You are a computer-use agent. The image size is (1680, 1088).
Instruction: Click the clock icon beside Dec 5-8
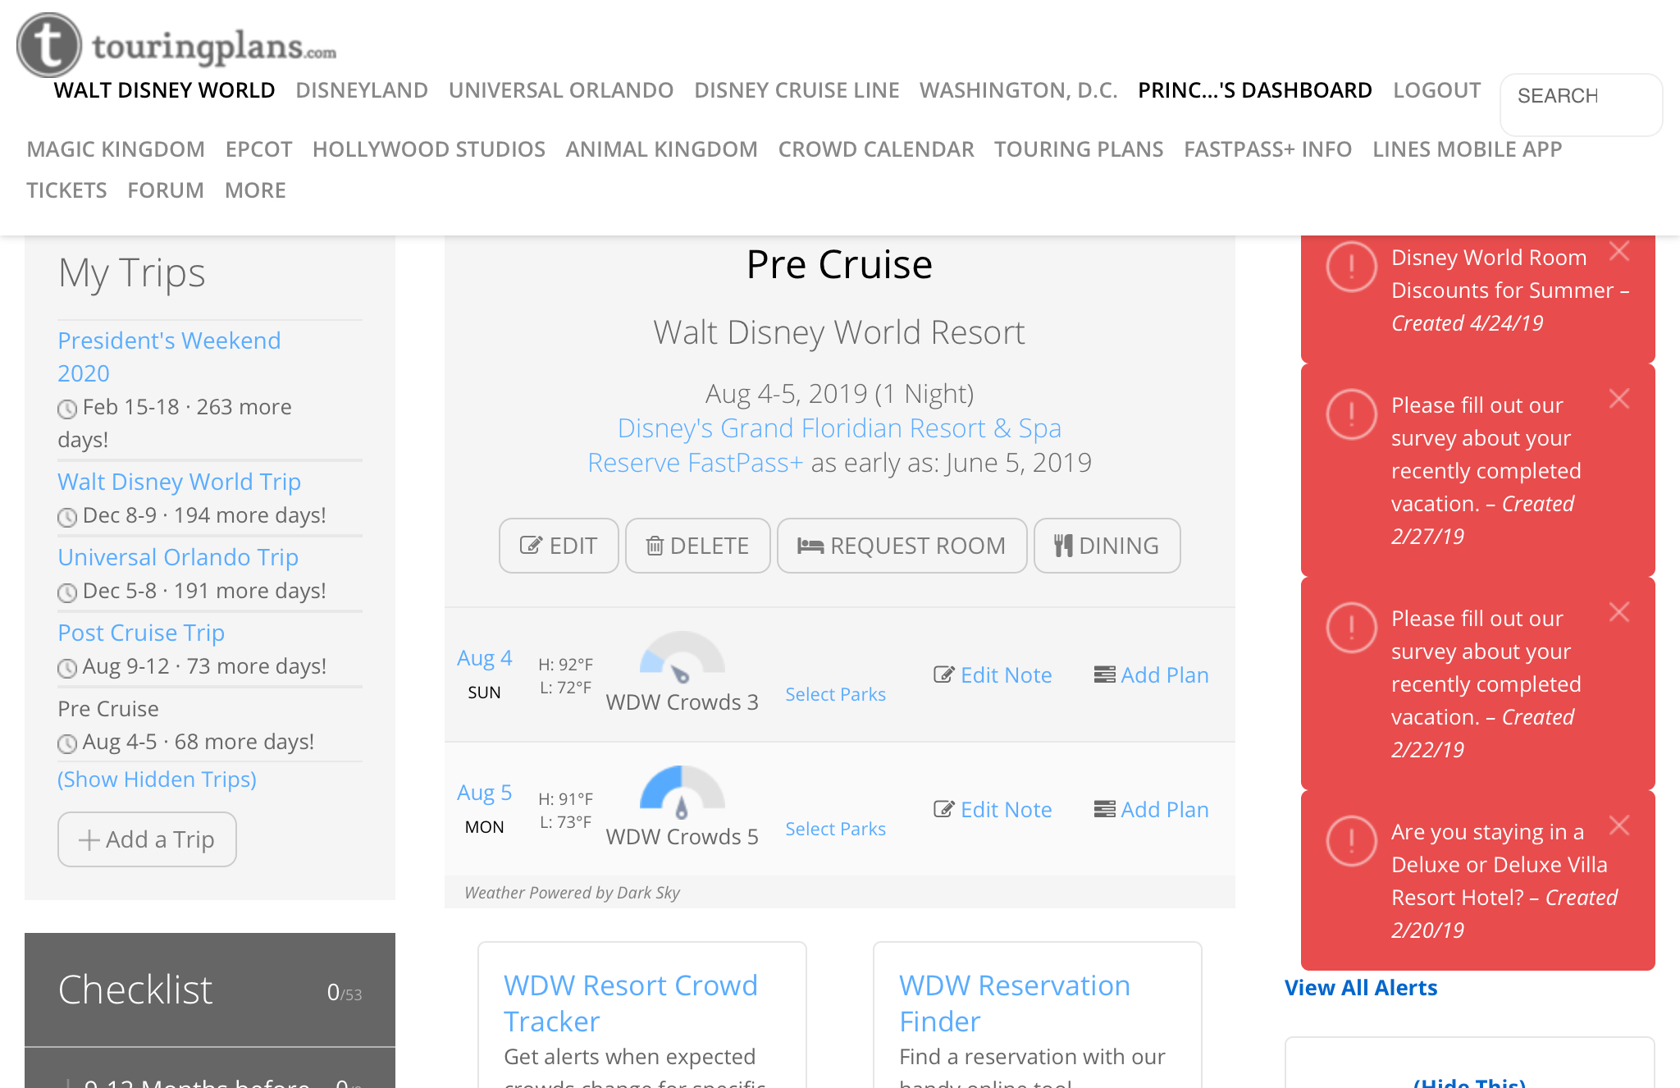[x=67, y=592]
